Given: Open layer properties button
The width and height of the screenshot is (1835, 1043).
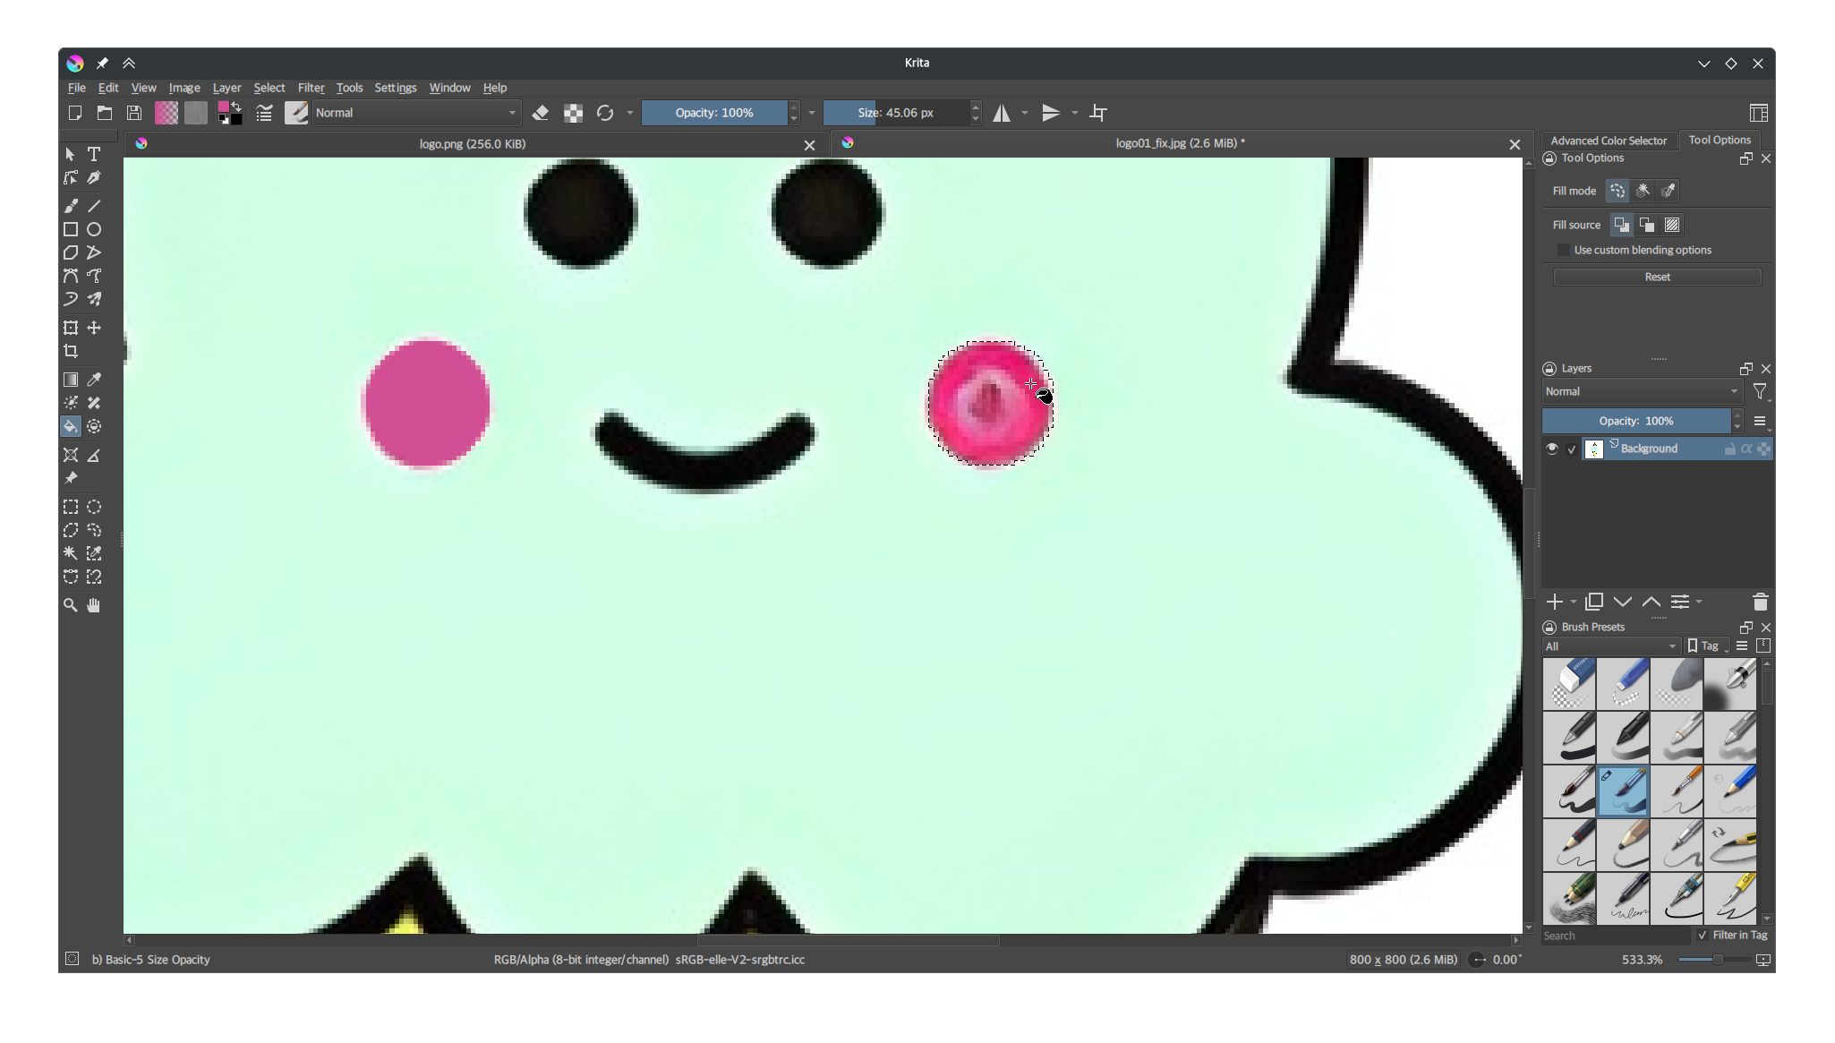Looking at the screenshot, I should 1680,602.
